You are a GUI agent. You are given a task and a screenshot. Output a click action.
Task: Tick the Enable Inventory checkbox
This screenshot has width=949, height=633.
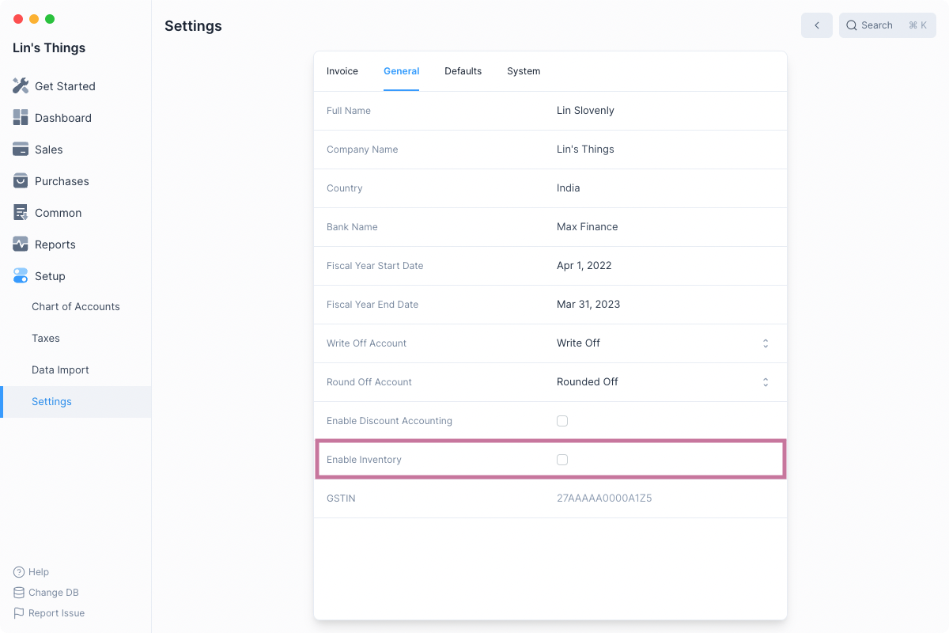click(x=562, y=460)
